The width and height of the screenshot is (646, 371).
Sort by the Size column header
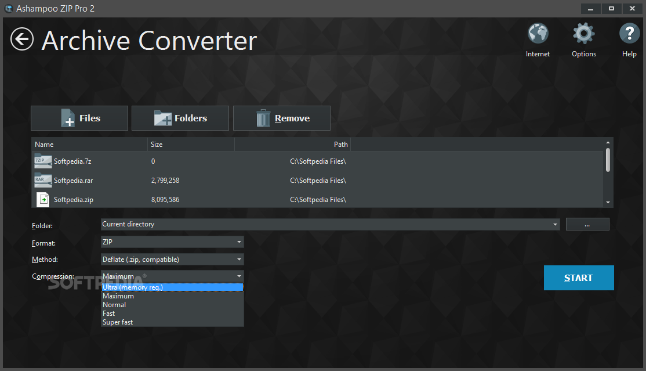[191, 145]
